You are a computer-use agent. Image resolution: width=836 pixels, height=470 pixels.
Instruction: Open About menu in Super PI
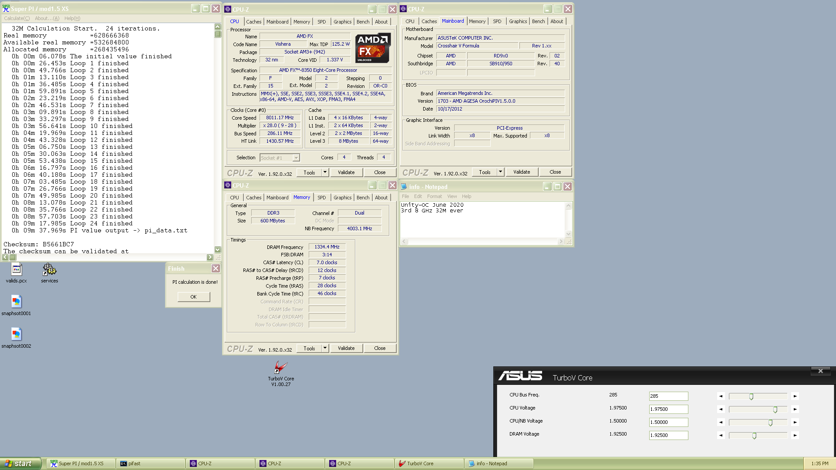(47, 18)
